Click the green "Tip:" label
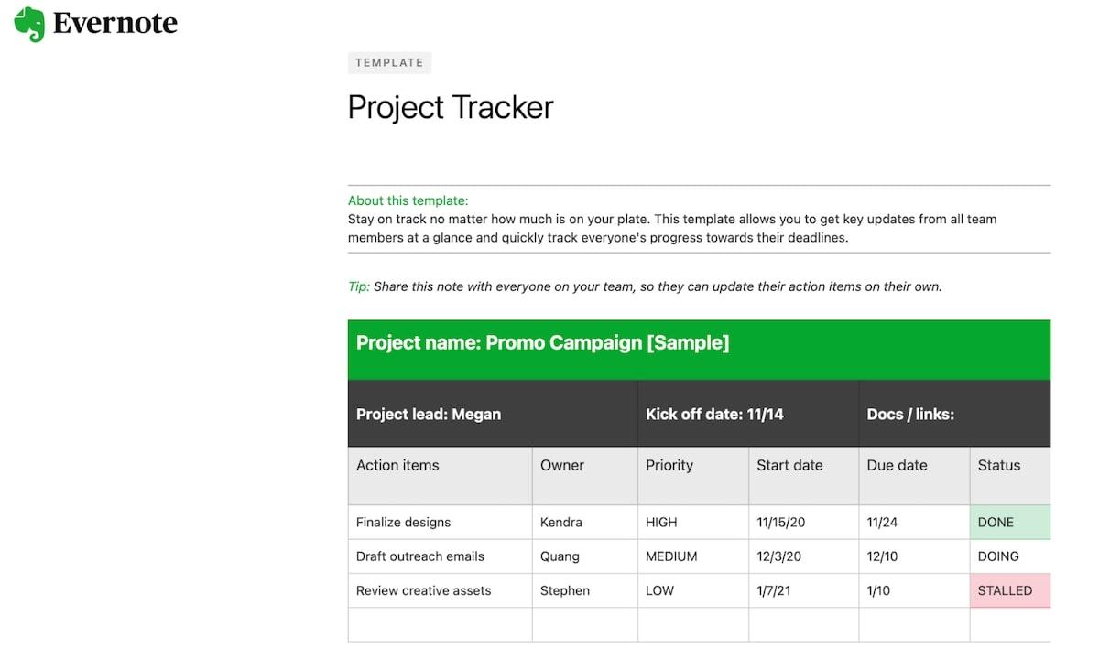The image size is (1099, 648). tap(359, 286)
